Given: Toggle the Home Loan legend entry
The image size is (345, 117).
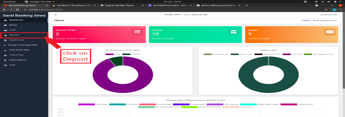Looking at the screenshot, I should (240, 54).
